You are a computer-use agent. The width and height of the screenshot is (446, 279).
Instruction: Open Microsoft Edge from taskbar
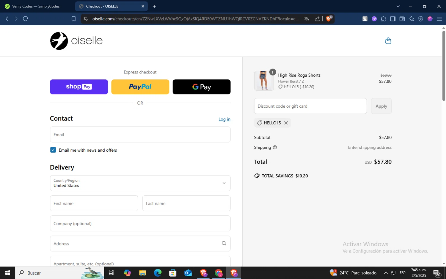(158, 273)
